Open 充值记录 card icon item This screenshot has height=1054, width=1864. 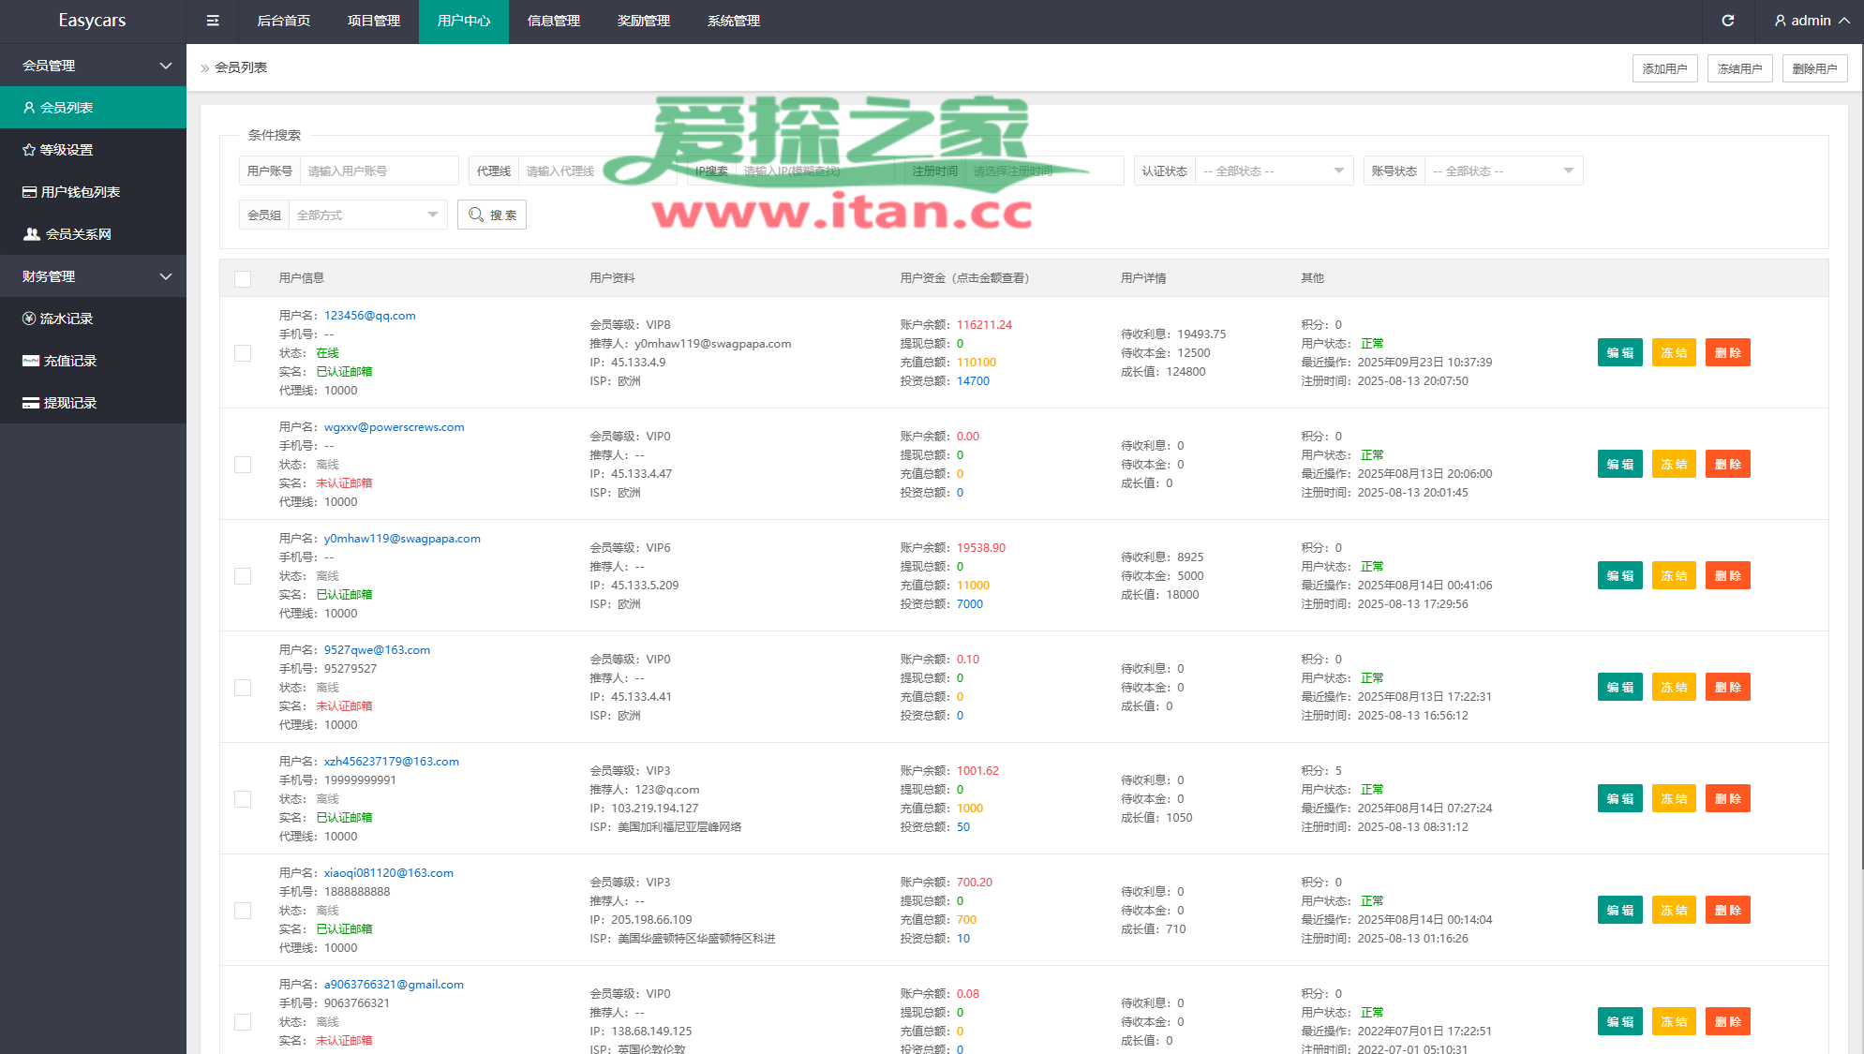[x=69, y=361]
